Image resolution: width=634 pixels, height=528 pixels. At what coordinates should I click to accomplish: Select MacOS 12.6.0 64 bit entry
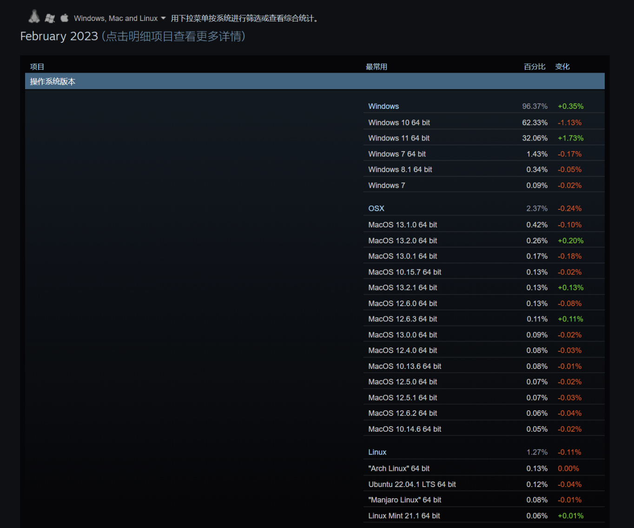point(484,303)
